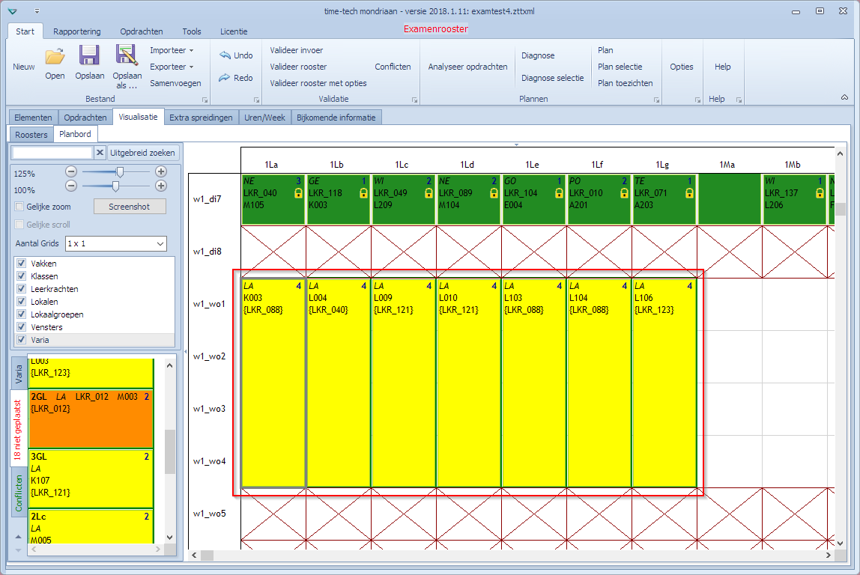Screen dimensions: 860x575
Task: Click the lock icon on the LKR_137 cell
Action: (820, 193)
